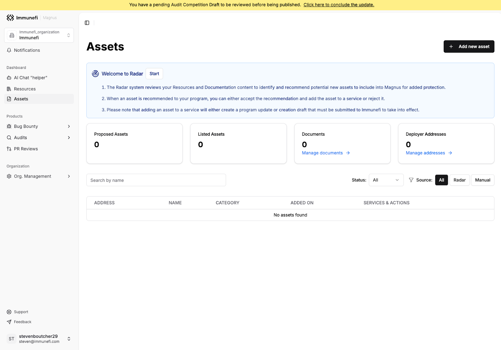
Task: Click the ADDRESS column header
Action: coord(104,203)
